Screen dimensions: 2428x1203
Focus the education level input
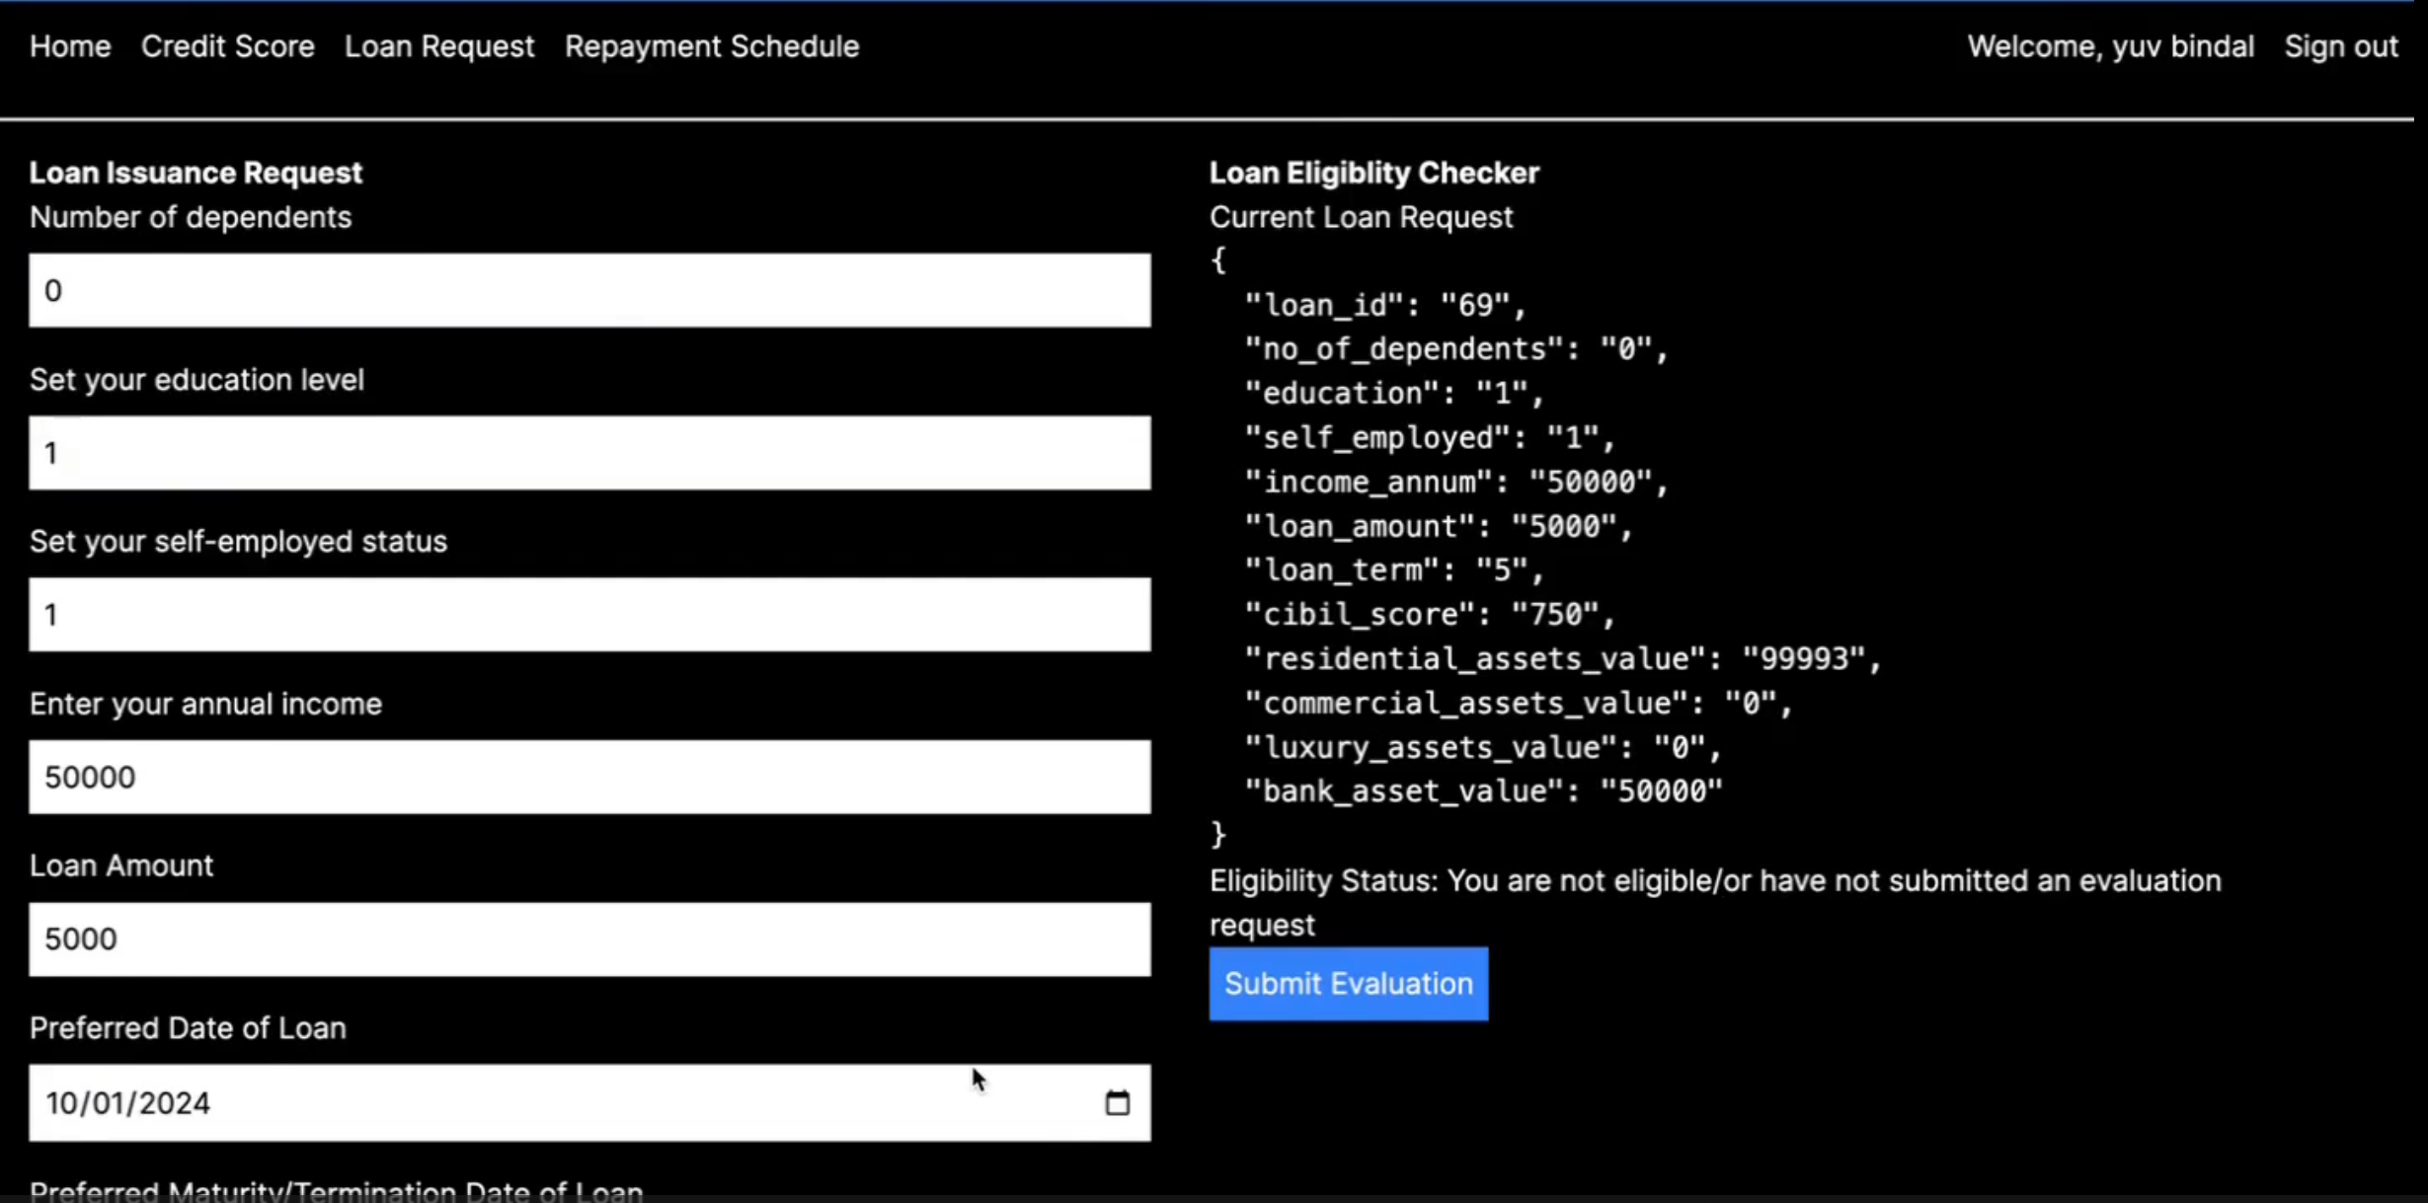[589, 453]
